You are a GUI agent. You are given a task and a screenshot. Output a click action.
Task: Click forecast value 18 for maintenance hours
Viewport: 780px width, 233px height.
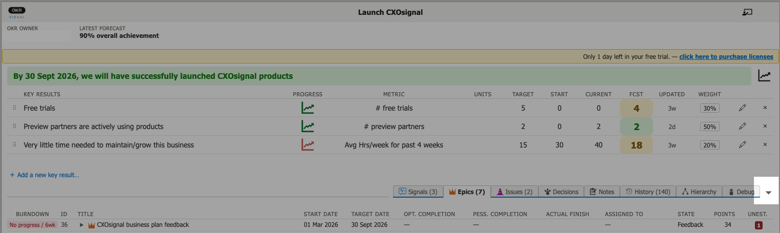(x=636, y=145)
